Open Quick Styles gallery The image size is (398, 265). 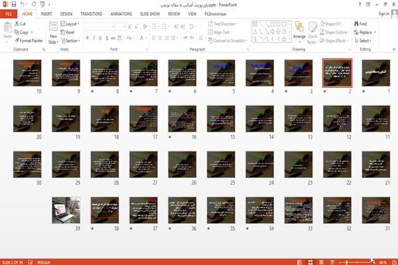[x=312, y=33]
